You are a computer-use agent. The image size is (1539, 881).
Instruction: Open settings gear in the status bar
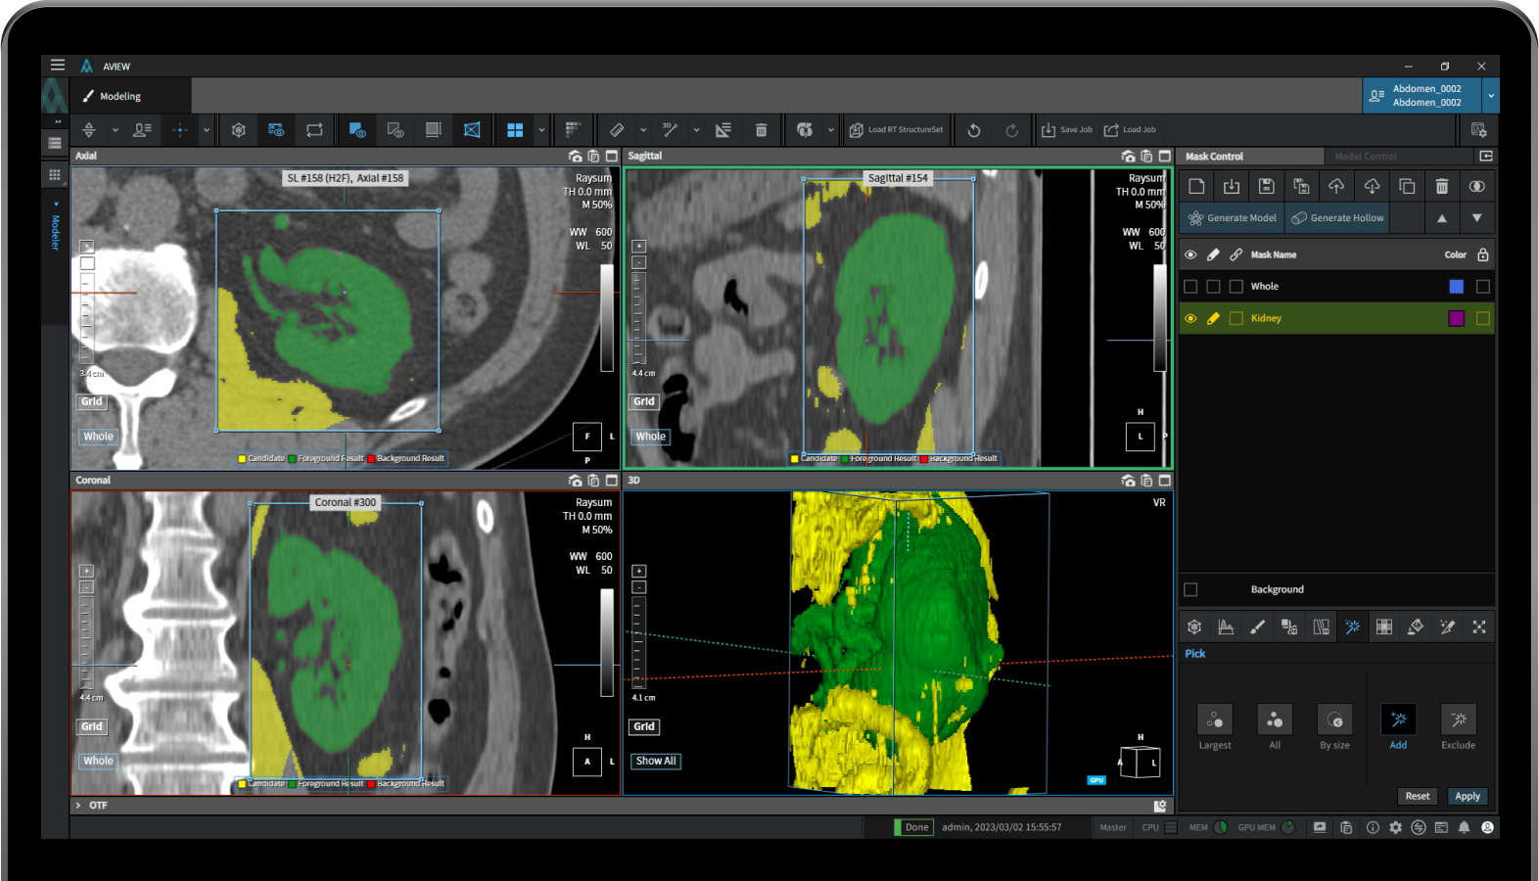click(1395, 827)
